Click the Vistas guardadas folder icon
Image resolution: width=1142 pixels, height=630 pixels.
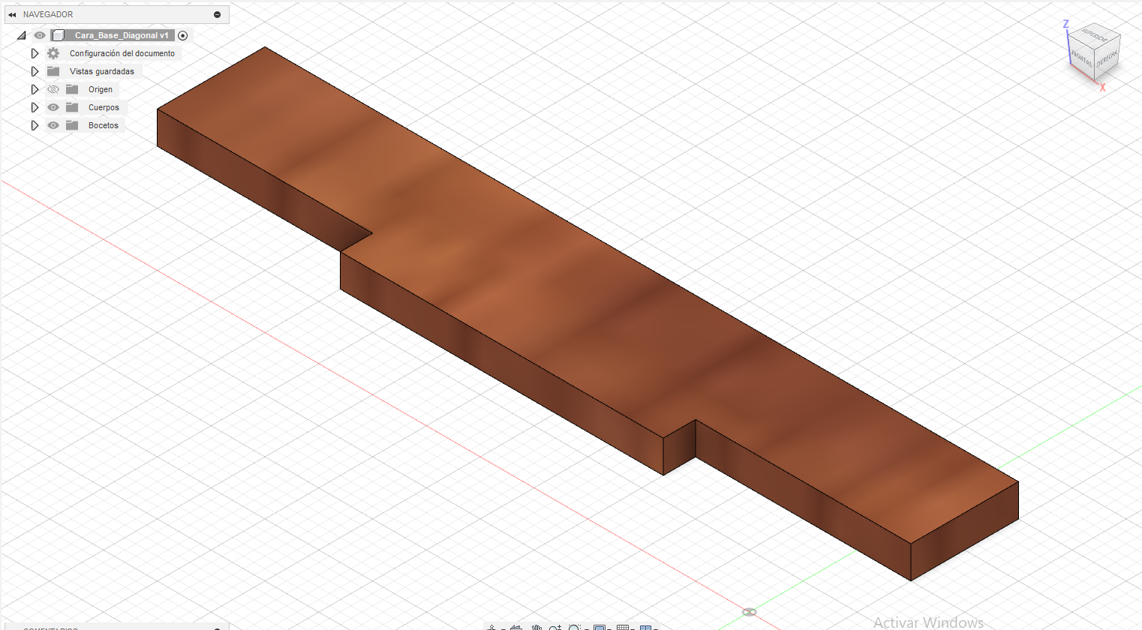[53, 71]
